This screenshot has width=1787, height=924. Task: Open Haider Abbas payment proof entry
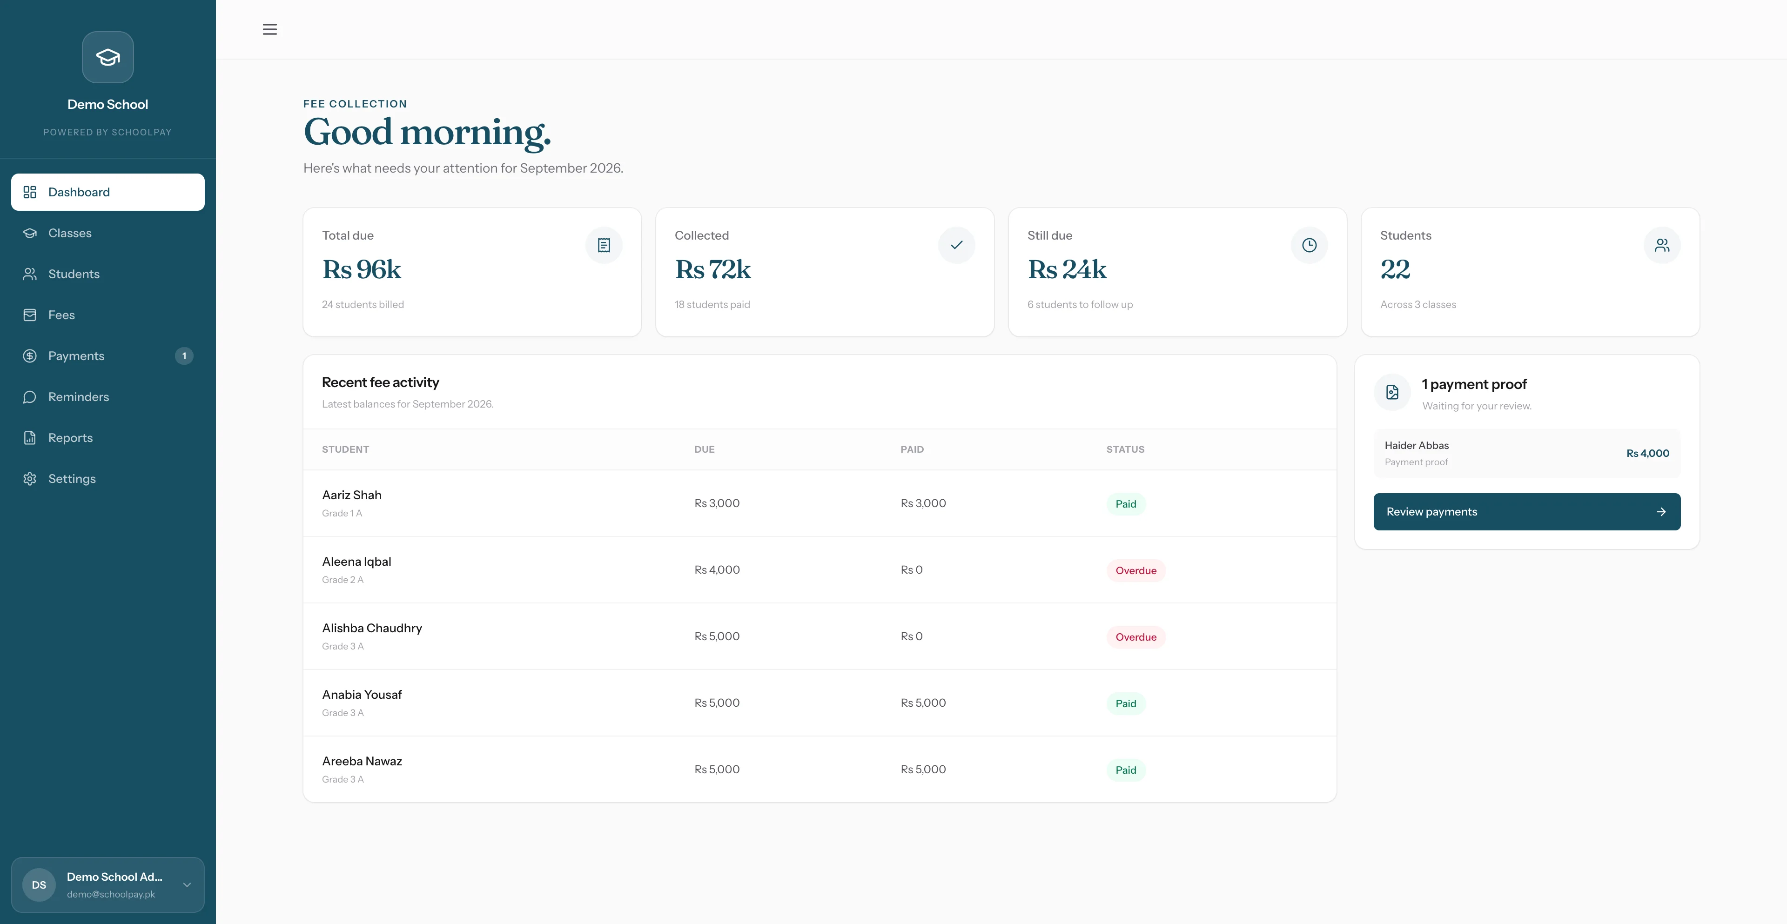click(x=1527, y=453)
